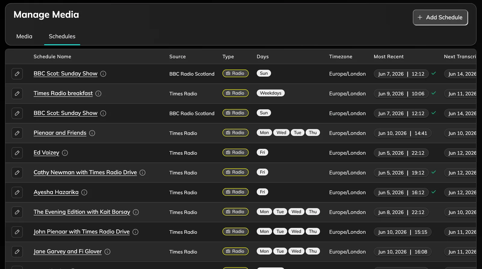Click Europe/London in Ed Vaizey row

tap(347, 153)
